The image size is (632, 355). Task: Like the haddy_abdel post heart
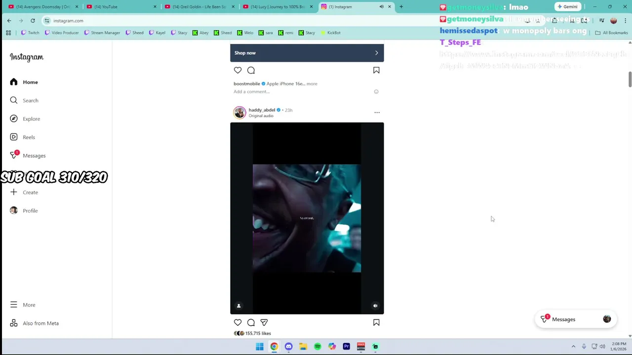pos(238,322)
